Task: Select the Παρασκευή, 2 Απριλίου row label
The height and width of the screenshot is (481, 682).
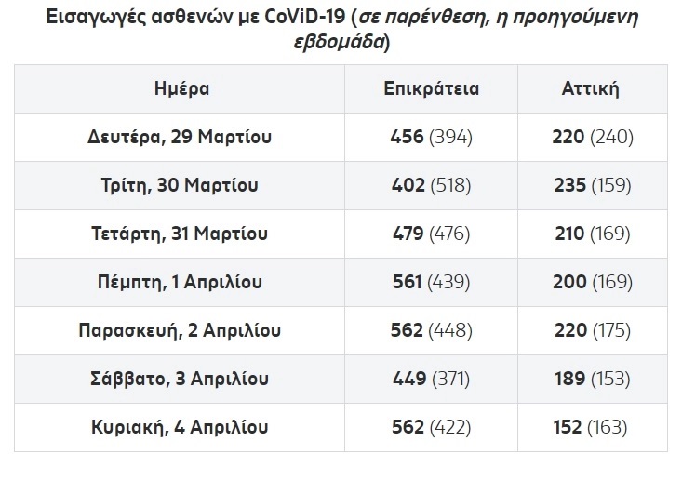Action: 181,330
